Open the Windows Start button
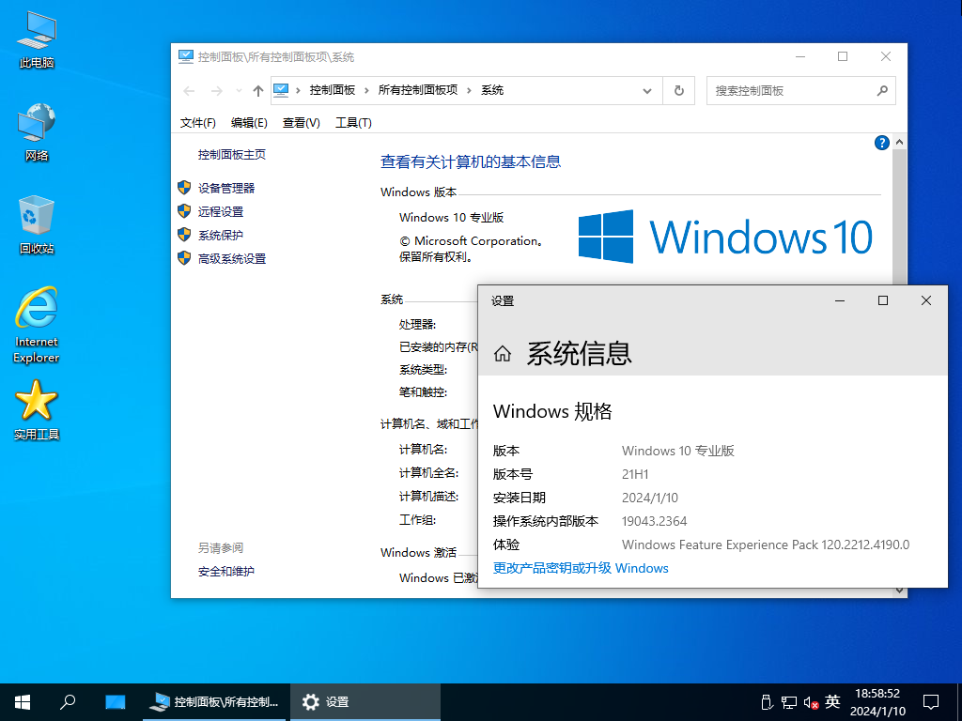Screen dimensions: 962x721 pyautogui.click(x=23, y=702)
